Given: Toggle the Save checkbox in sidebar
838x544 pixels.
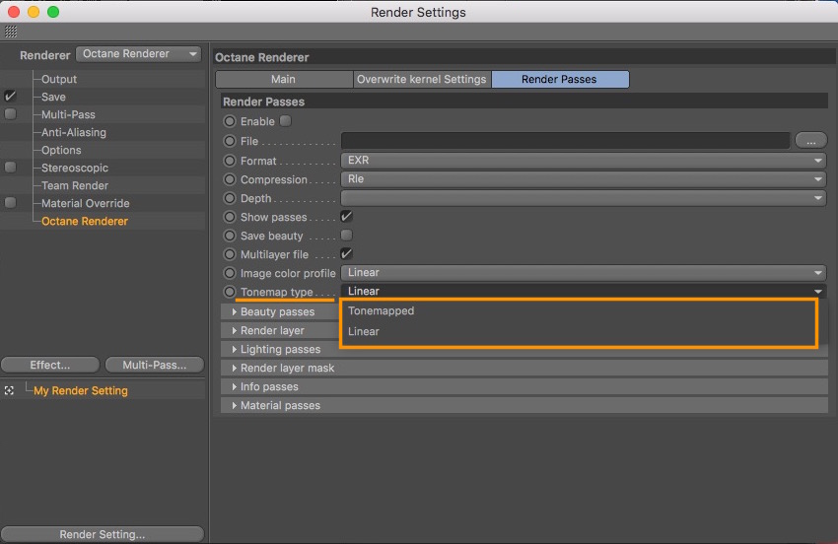Looking at the screenshot, I should [x=10, y=97].
